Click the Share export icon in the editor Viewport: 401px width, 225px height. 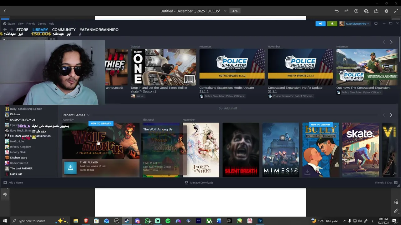pos(376,11)
